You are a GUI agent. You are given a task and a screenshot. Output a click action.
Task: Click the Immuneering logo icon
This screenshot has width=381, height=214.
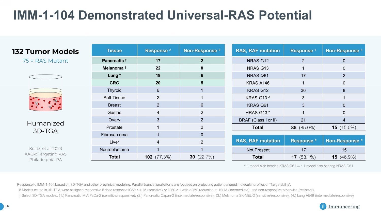(323, 206)
